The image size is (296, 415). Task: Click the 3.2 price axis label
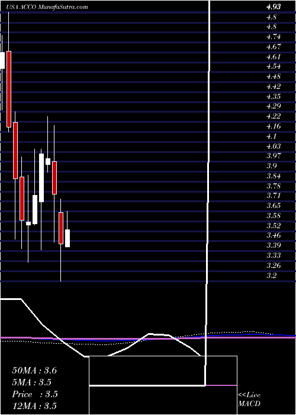(271, 276)
